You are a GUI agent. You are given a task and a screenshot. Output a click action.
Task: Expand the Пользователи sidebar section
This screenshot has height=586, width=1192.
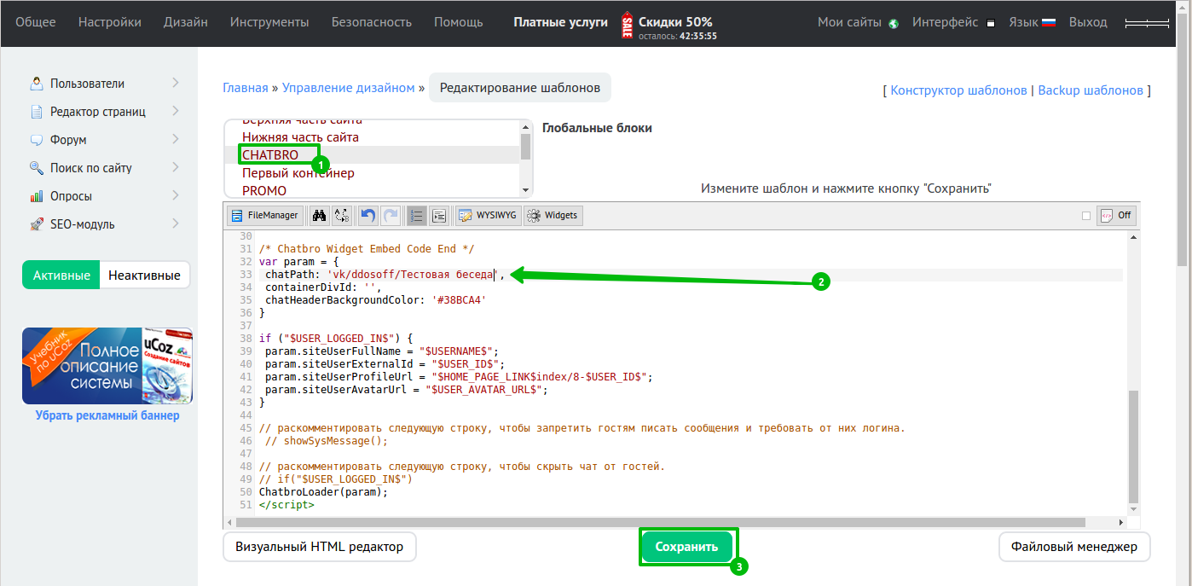point(175,83)
